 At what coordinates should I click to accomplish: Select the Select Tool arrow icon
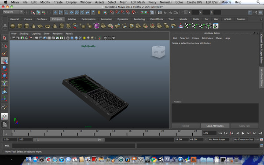[4, 38]
